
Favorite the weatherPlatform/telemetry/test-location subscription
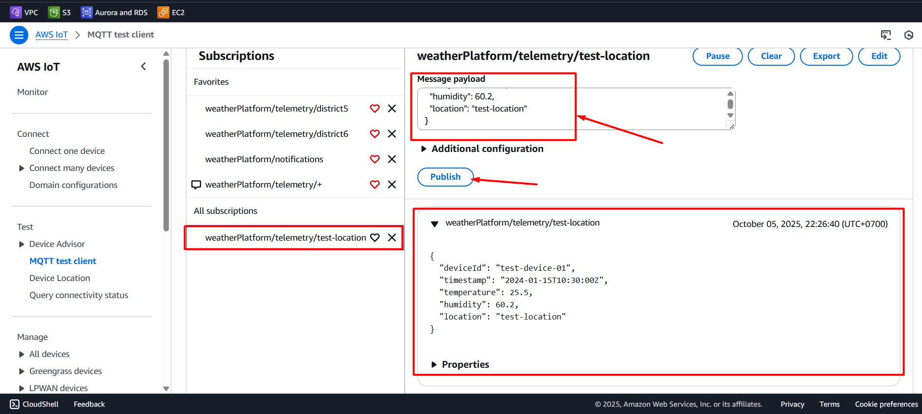[x=374, y=238]
